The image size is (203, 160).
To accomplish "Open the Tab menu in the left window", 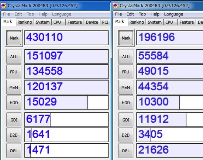I will click(30, 14).
